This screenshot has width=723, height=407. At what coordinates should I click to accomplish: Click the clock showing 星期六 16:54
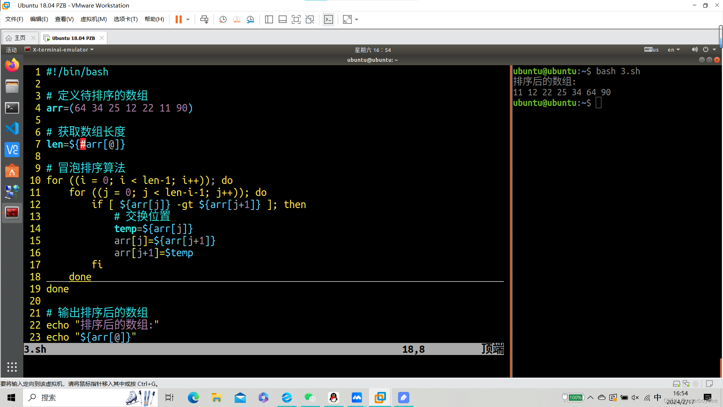pos(372,50)
